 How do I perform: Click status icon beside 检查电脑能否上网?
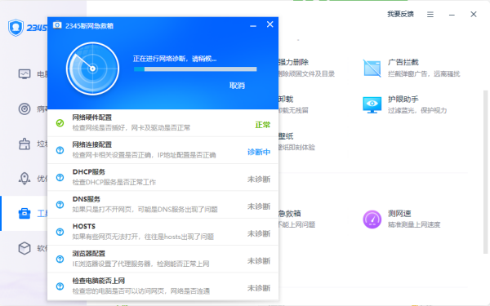click(60, 286)
